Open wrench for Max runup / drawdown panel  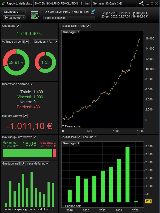pos(35,137)
